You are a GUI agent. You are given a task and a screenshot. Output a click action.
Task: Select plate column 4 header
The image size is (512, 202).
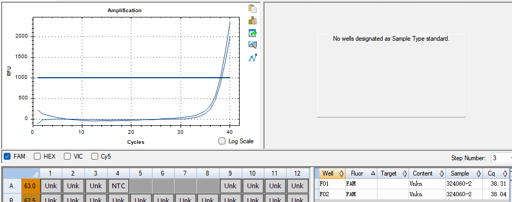click(x=118, y=173)
